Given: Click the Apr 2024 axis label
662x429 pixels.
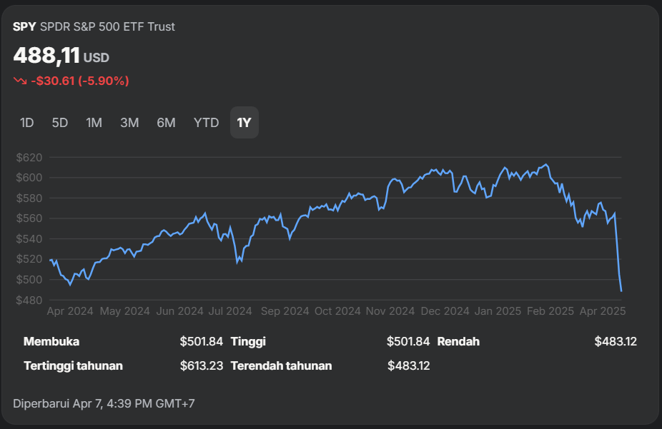Looking at the screenshot, I should (x=70, y=311).
